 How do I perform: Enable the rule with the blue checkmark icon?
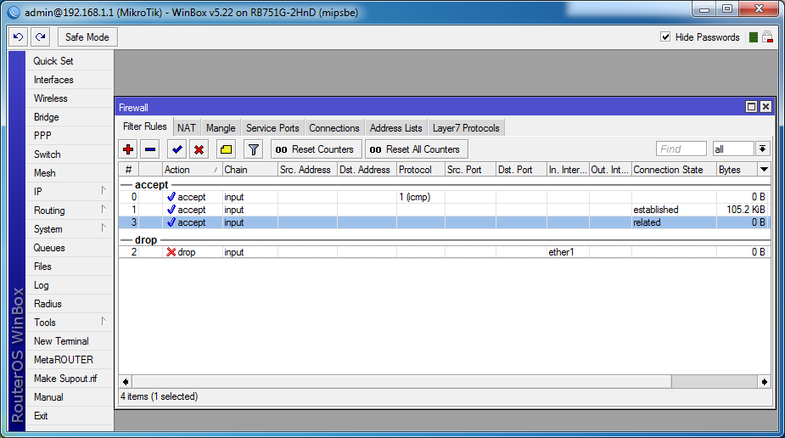coord(177,149)
